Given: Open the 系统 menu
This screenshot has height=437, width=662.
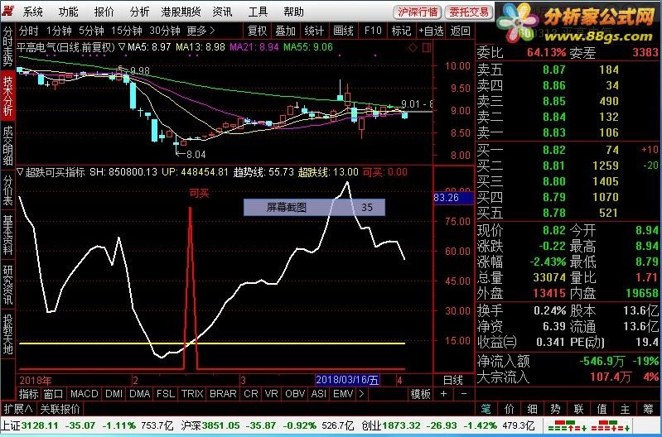Looking at the screenshot, I should coord(32,12).
